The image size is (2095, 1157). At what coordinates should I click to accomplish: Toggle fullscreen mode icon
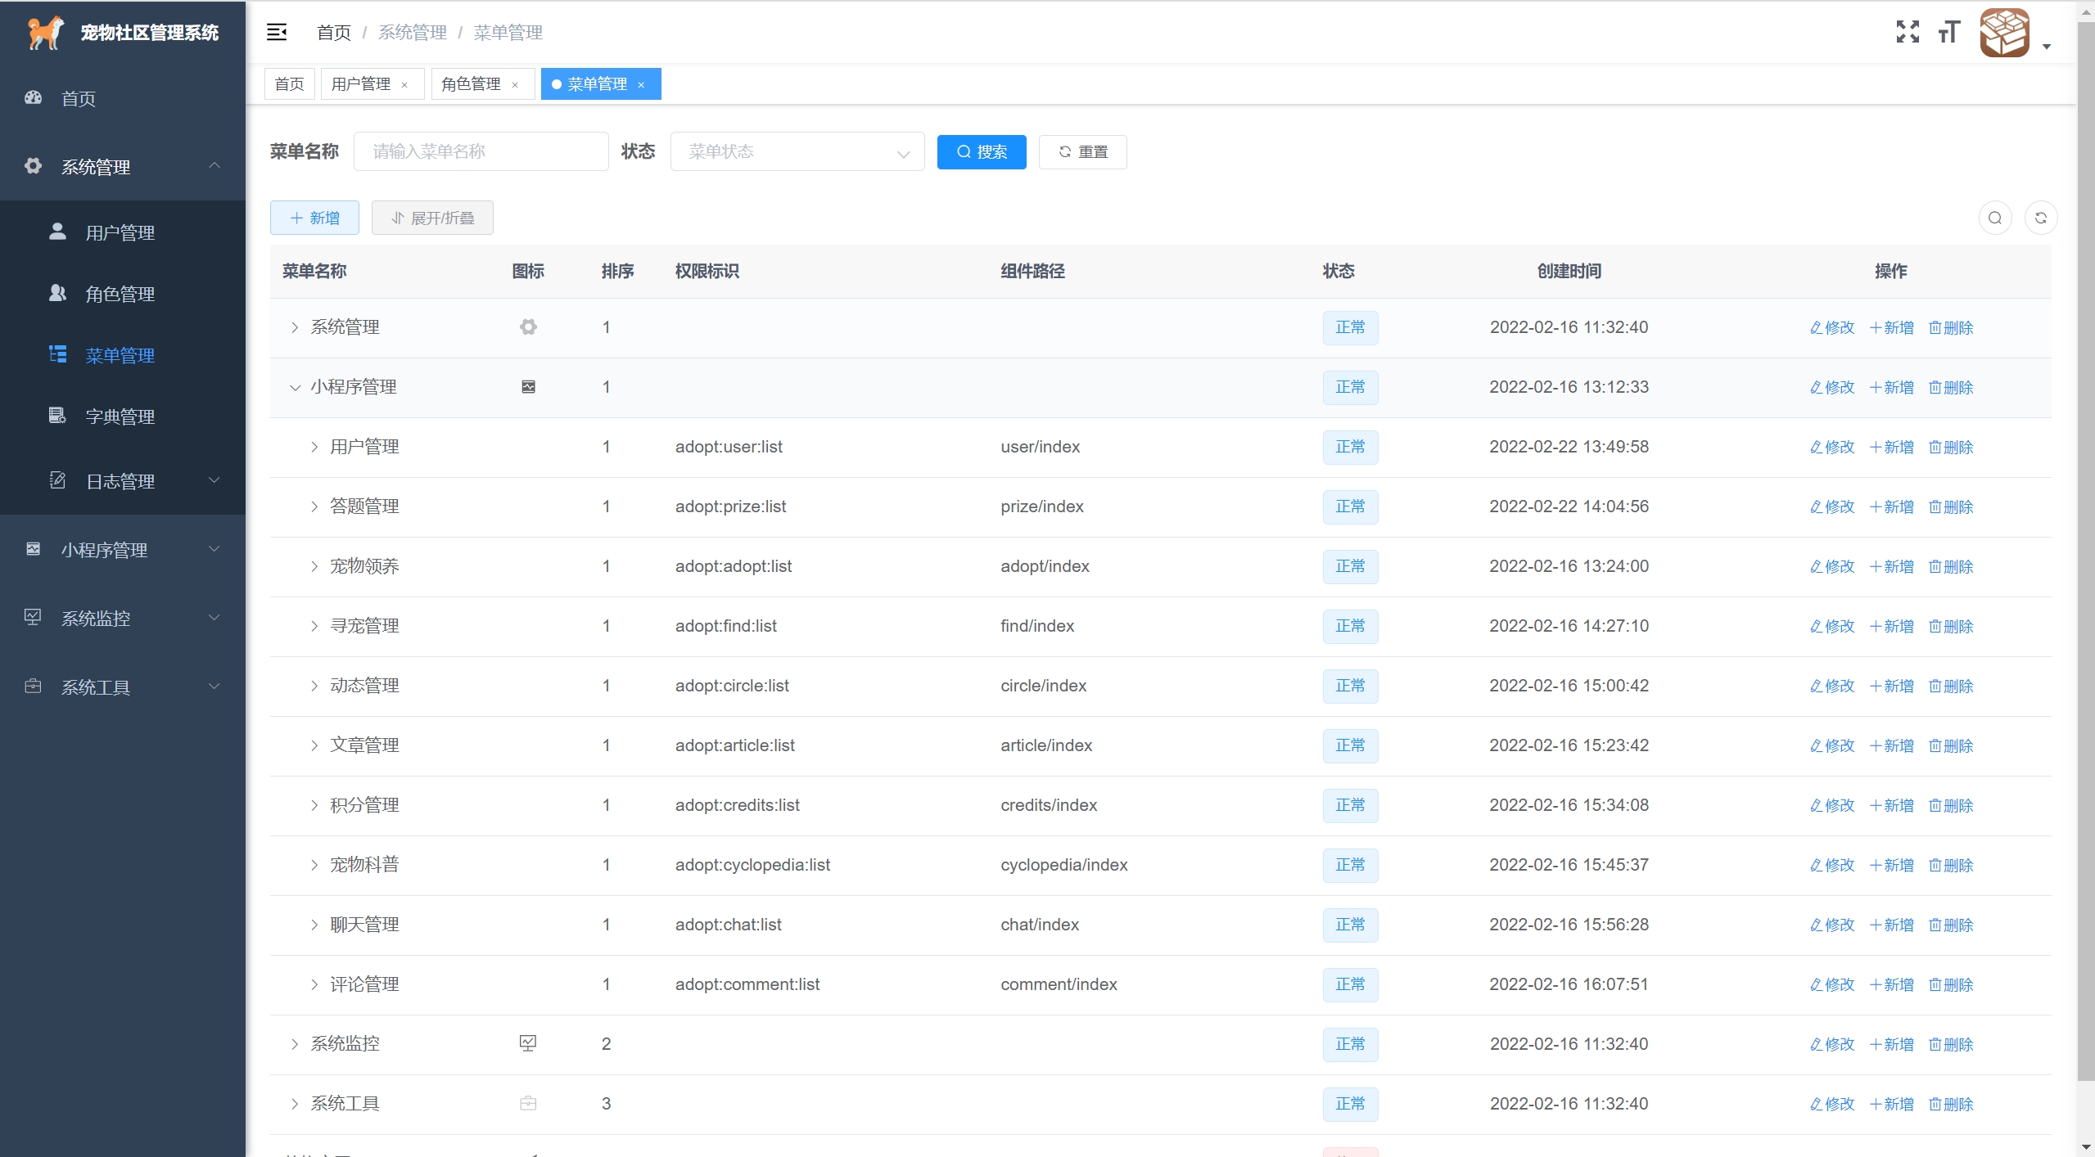pyautogui.click(x=1908, y=32)
